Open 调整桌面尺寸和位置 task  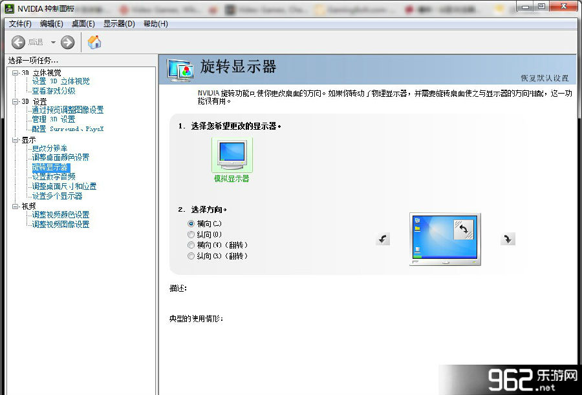(64, 187)
